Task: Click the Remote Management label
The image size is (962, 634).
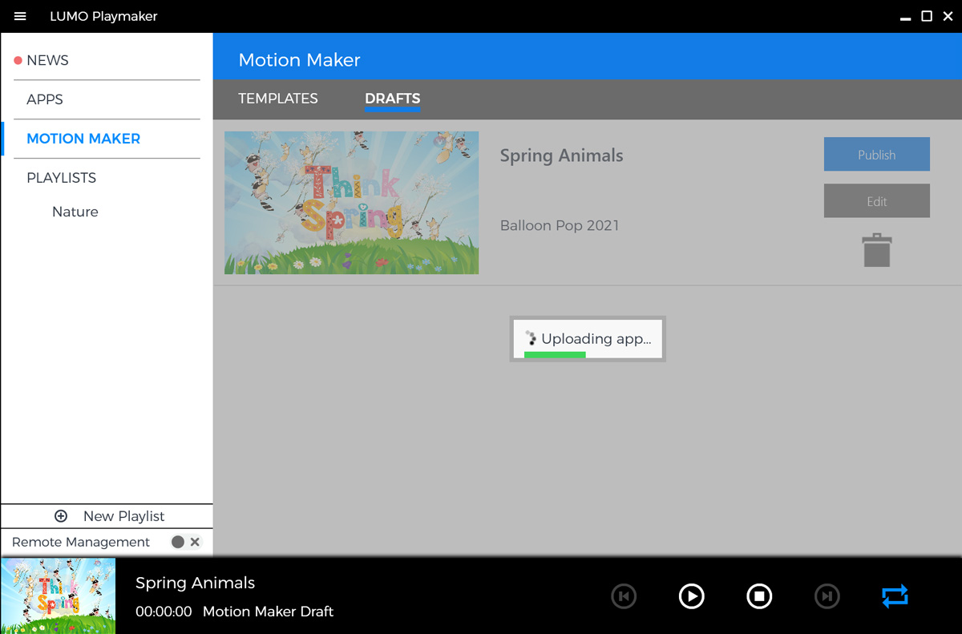Action: (81, 543)
